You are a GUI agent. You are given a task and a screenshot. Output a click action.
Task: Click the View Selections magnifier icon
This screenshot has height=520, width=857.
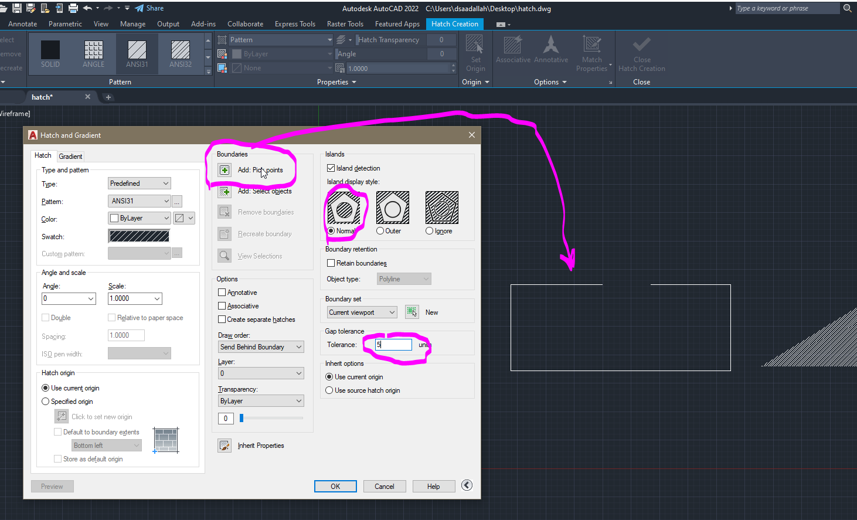pos(225,256)
